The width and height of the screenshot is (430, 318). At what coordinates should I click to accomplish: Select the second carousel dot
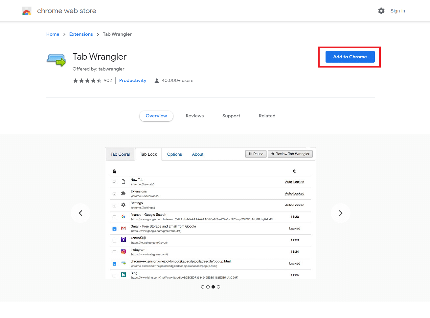(208, 287)
